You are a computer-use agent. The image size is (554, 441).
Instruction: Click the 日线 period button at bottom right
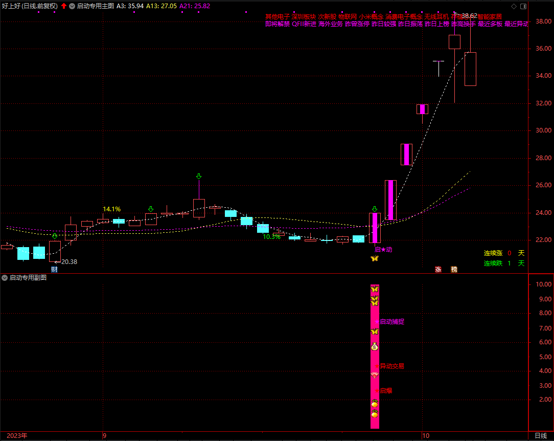pos(541,436)
